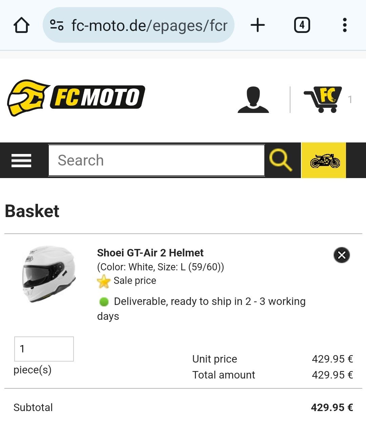Image resolution: width=366 pixels, height=426 pixels.
Task: Open the browser three-dot menu
Action: (x=345, y=25)
